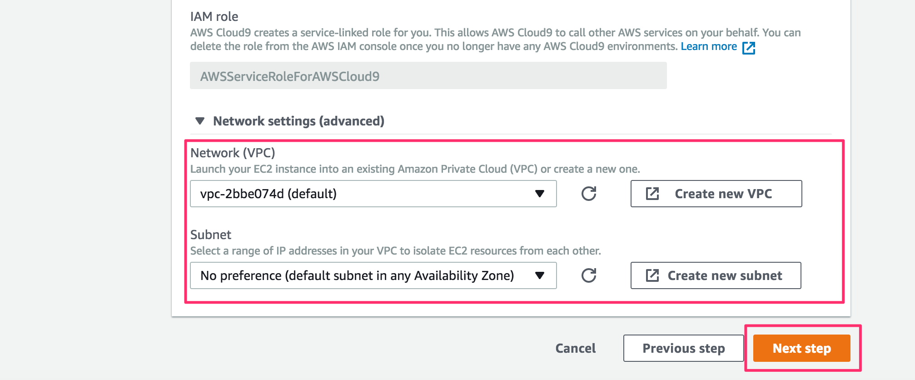Click the Create new subnet button

coord(716,275)
